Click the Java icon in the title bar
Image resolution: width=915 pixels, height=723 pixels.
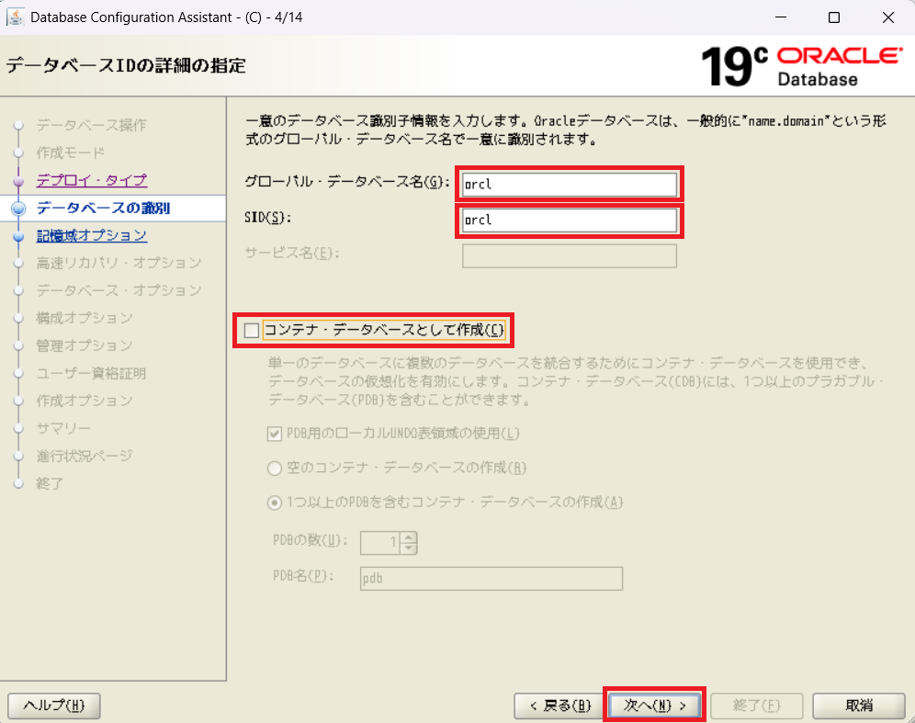coord(16,17)
